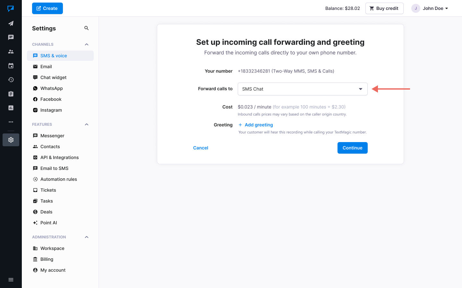Viewport: 462px width, 288px height.
Task: Collapse the Administration section chevron
Action: [x=86, y=237]
